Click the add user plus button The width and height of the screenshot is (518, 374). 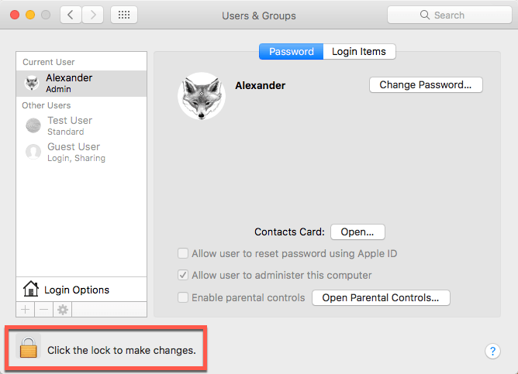(x=25, y=309)
